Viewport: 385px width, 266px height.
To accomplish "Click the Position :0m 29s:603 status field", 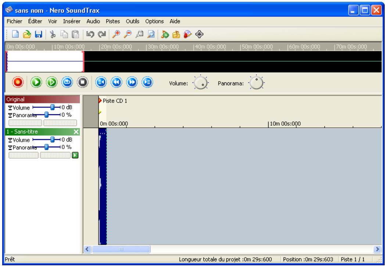I will pyautogui.click(x=308, y=259).
